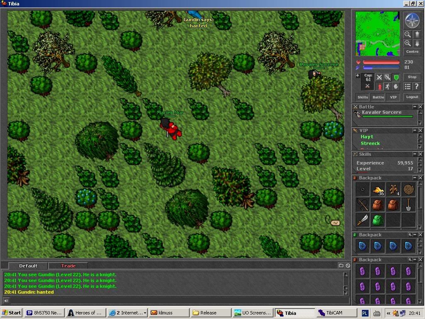Click PL language indicator in tray
This screenshot has width=425, height=319.
(365, 313)
